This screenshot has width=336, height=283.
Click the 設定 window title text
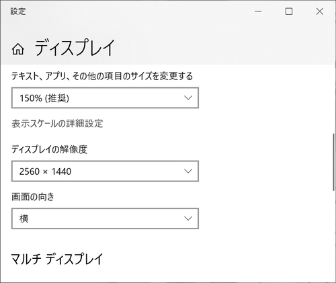click(x=18, y=11)
